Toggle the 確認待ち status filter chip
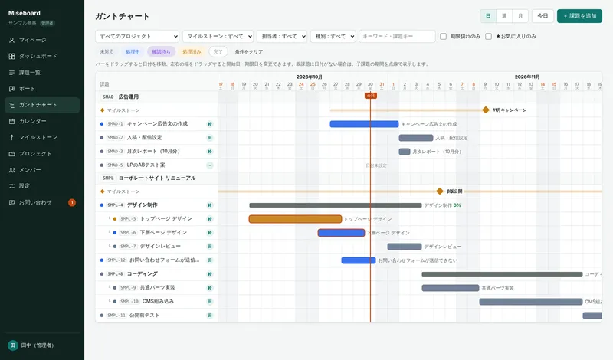The height and width of the screenshot is (360, 613). (161, 51)
